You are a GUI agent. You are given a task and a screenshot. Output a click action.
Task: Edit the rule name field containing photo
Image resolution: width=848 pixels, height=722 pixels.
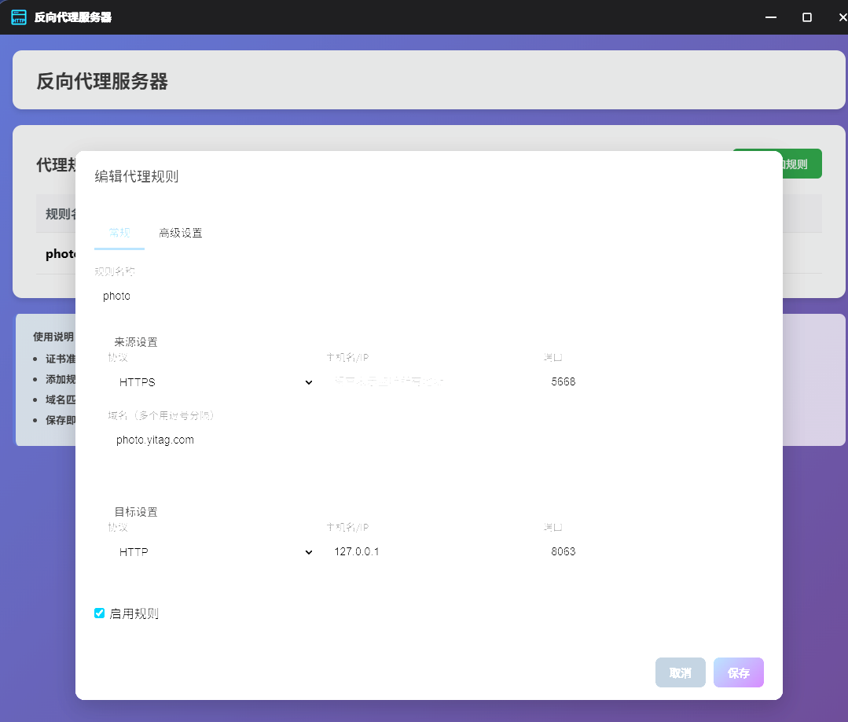429,296
